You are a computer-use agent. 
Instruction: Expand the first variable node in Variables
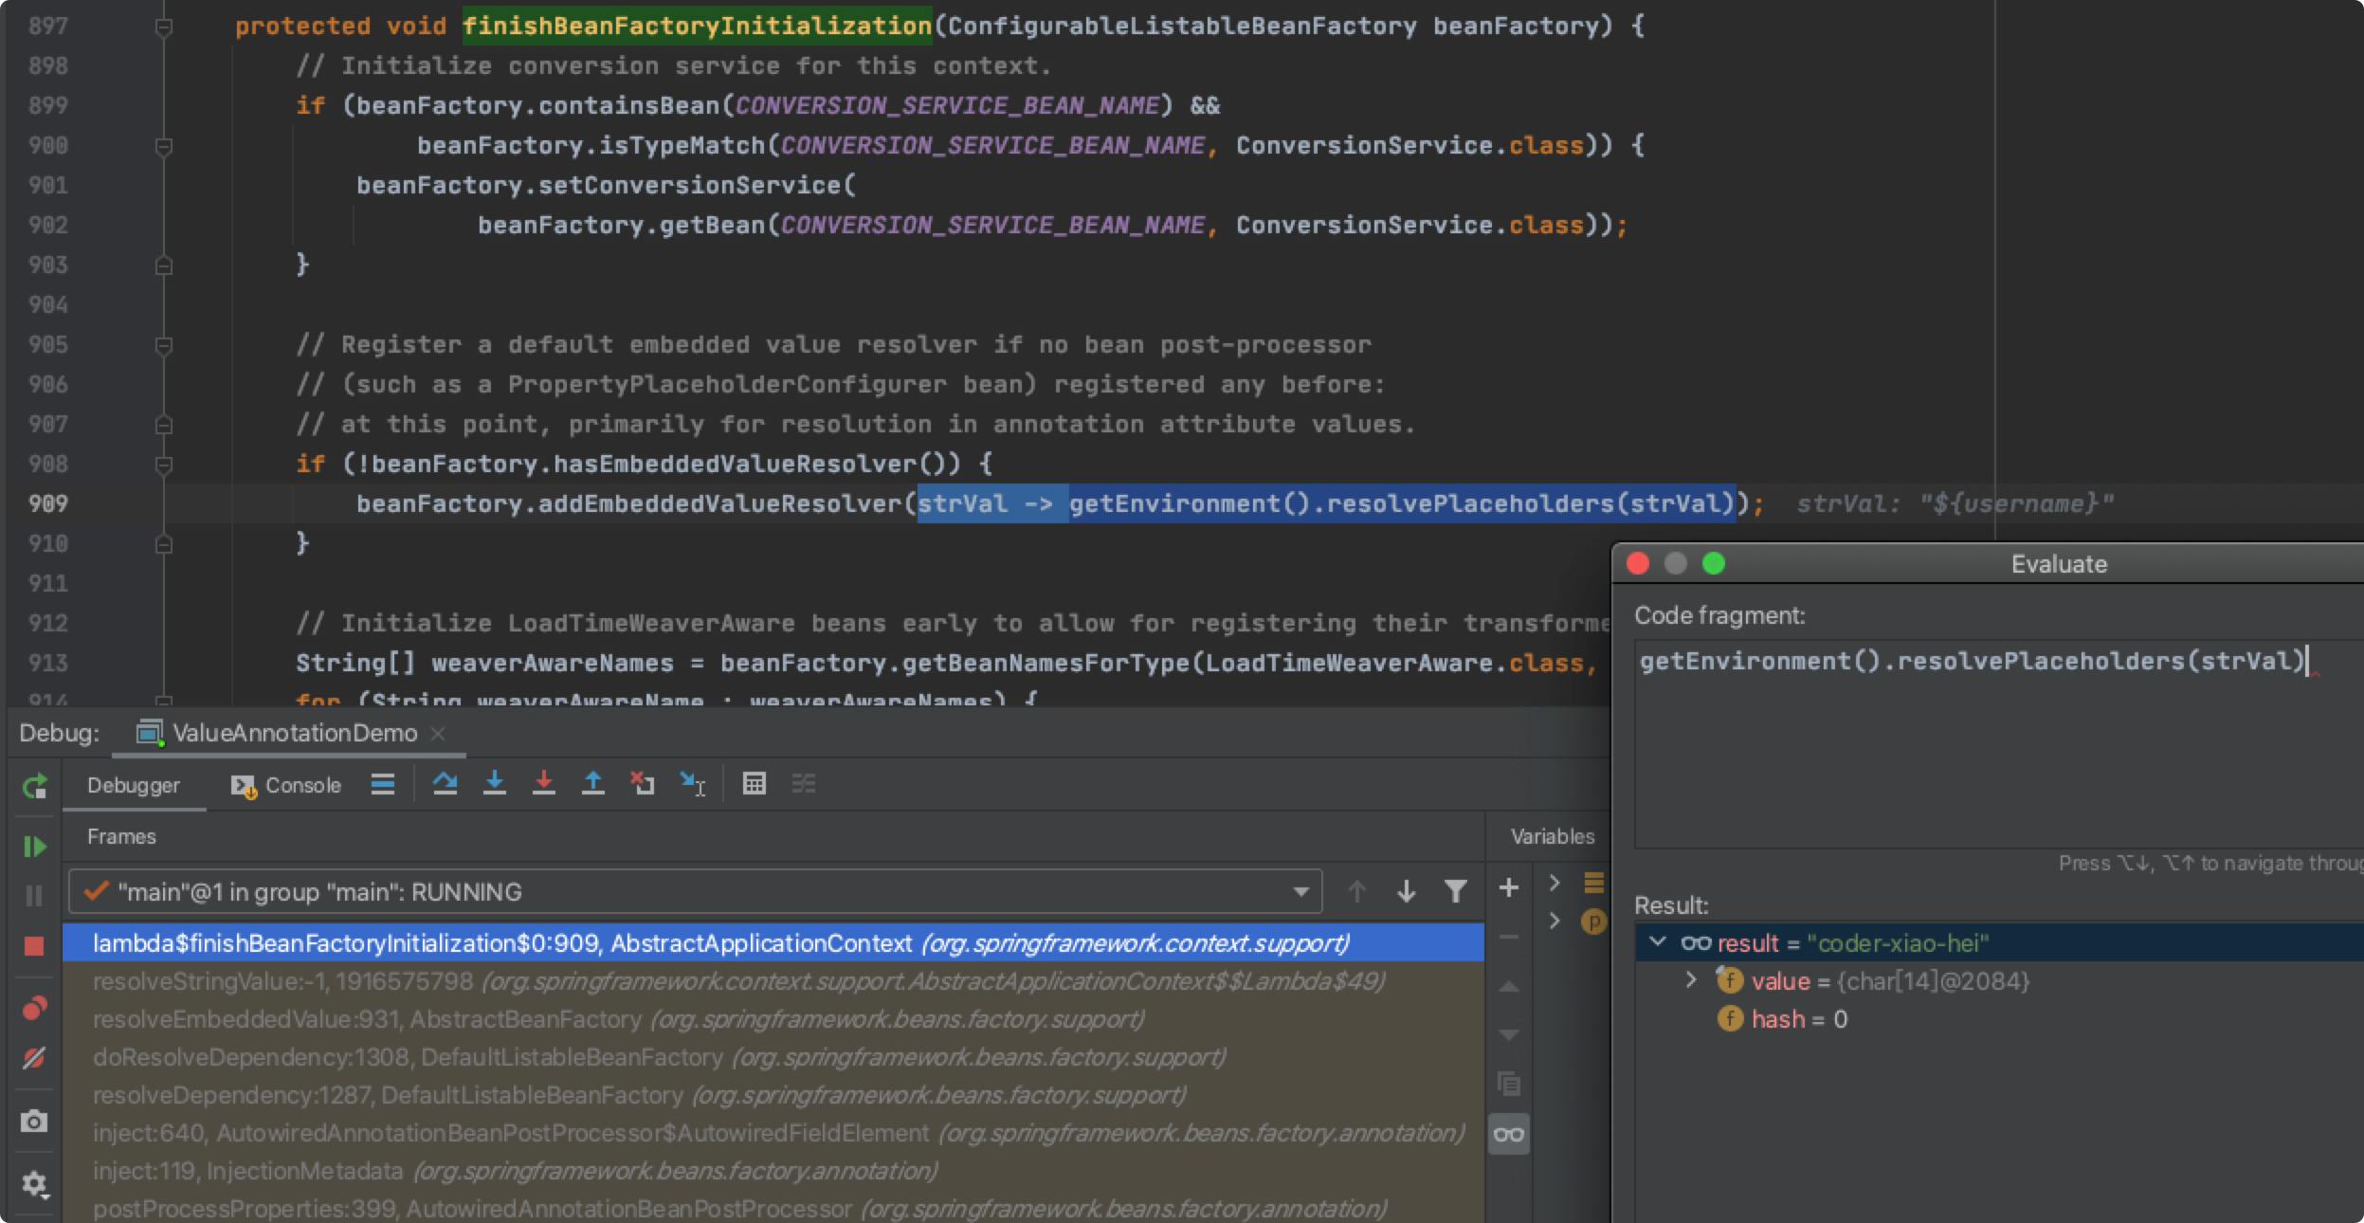point(1555,883)
